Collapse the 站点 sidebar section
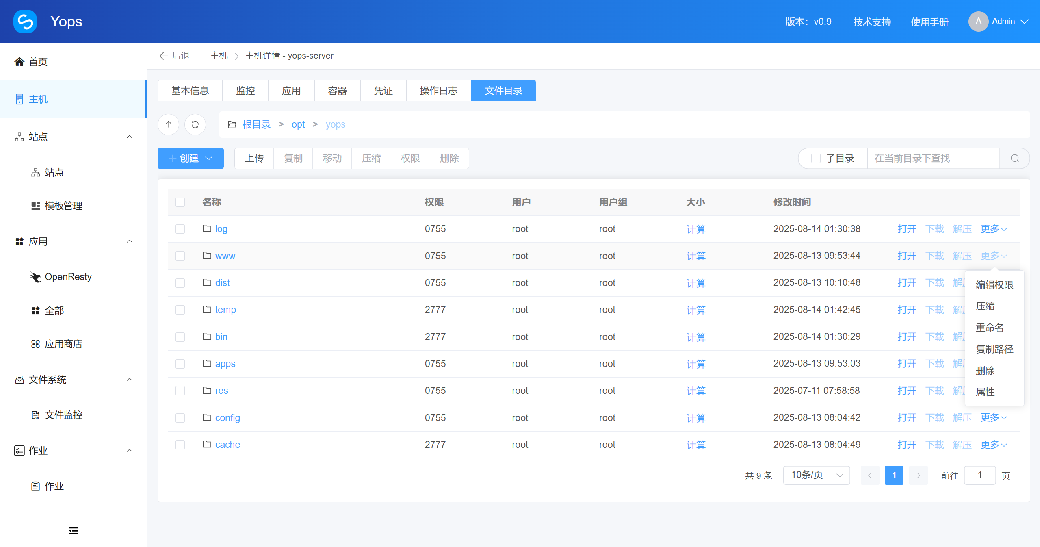Image resolution: width=1040 pixels, height=547 pixels. [129, 137]
